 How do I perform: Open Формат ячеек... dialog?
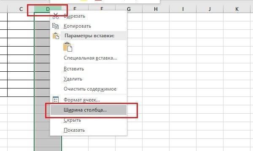coord(89,100)
